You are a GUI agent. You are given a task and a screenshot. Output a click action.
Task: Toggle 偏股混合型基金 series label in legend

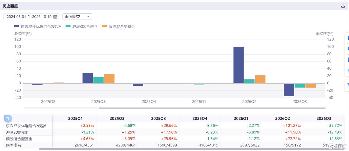[122, 26]
